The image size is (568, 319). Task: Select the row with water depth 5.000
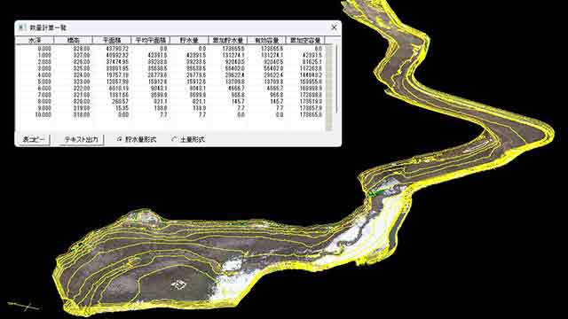click(170, 82)
